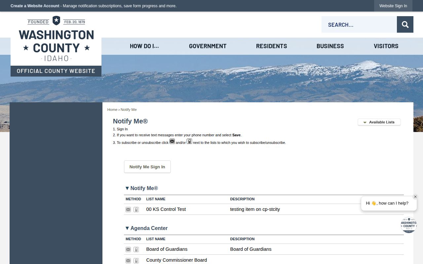The image size is (423, 264).
Task: Open the Visitors menu
Action: pos(386,46)
